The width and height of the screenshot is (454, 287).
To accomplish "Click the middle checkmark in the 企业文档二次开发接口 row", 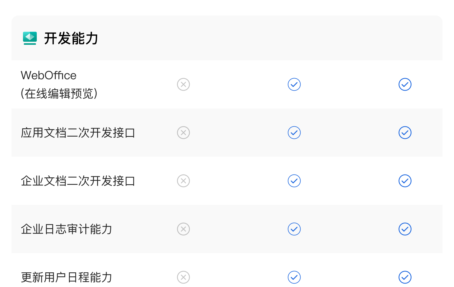I will point(294,181).
